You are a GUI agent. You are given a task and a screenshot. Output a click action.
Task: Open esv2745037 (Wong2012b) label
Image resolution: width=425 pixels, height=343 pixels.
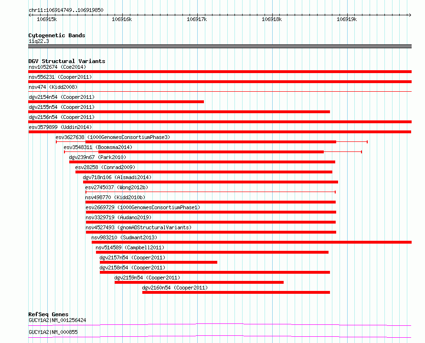click(117, 187)
